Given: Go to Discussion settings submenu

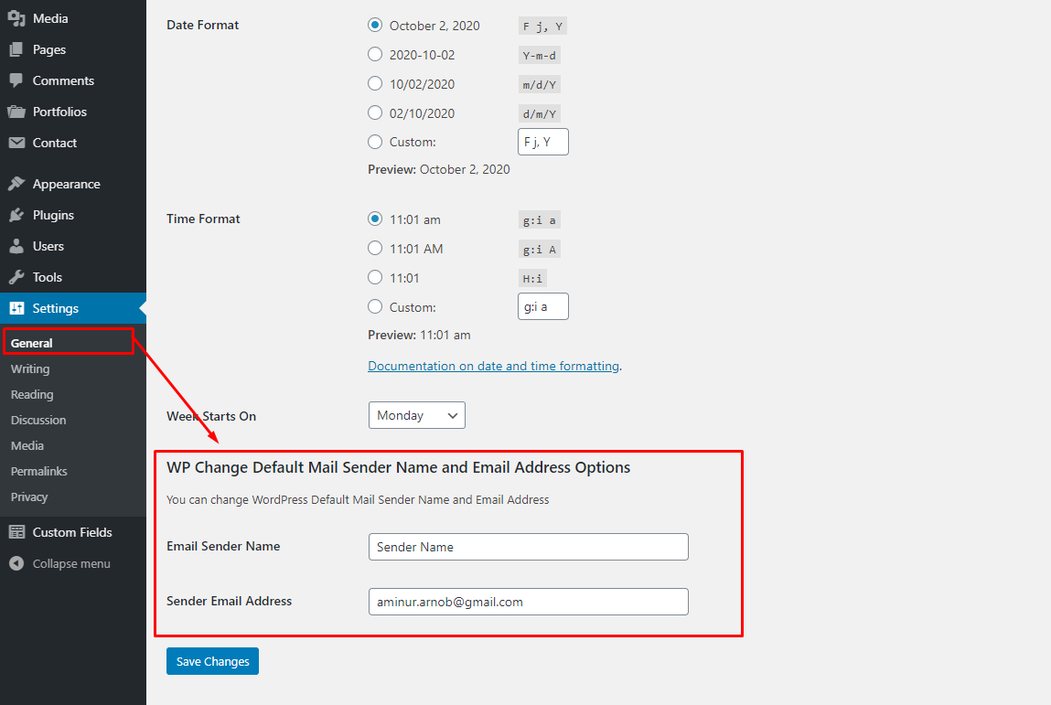Looking at the screenshot, I should pos(38,421).
